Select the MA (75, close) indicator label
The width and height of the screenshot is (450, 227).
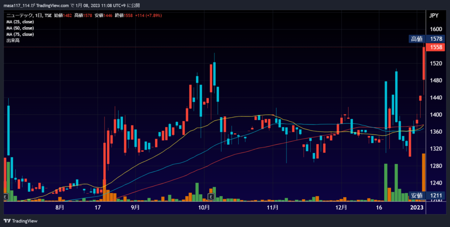pyautogui.click(x=20, y=34)
